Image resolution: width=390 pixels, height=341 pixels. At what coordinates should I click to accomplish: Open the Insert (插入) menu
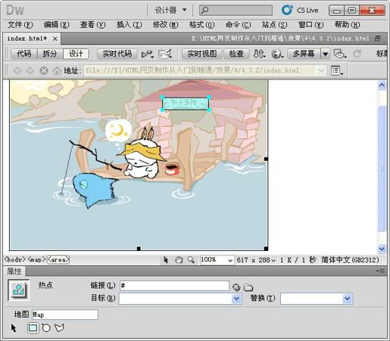pyautogui.click(x=129, y=25)
